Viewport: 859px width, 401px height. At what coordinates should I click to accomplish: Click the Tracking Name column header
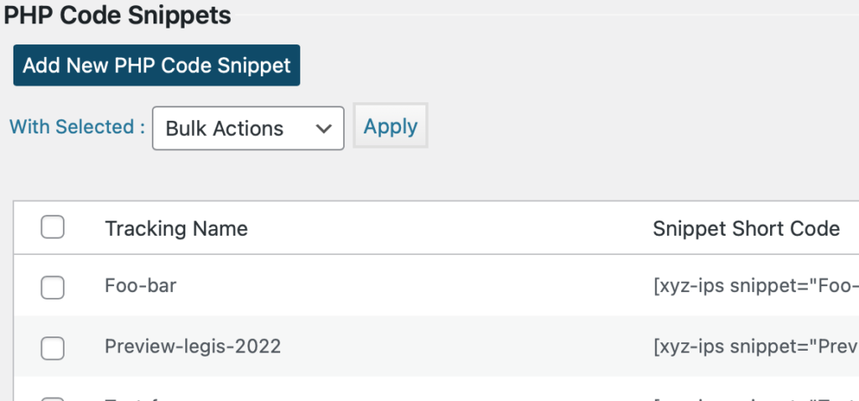pos(176,228)
